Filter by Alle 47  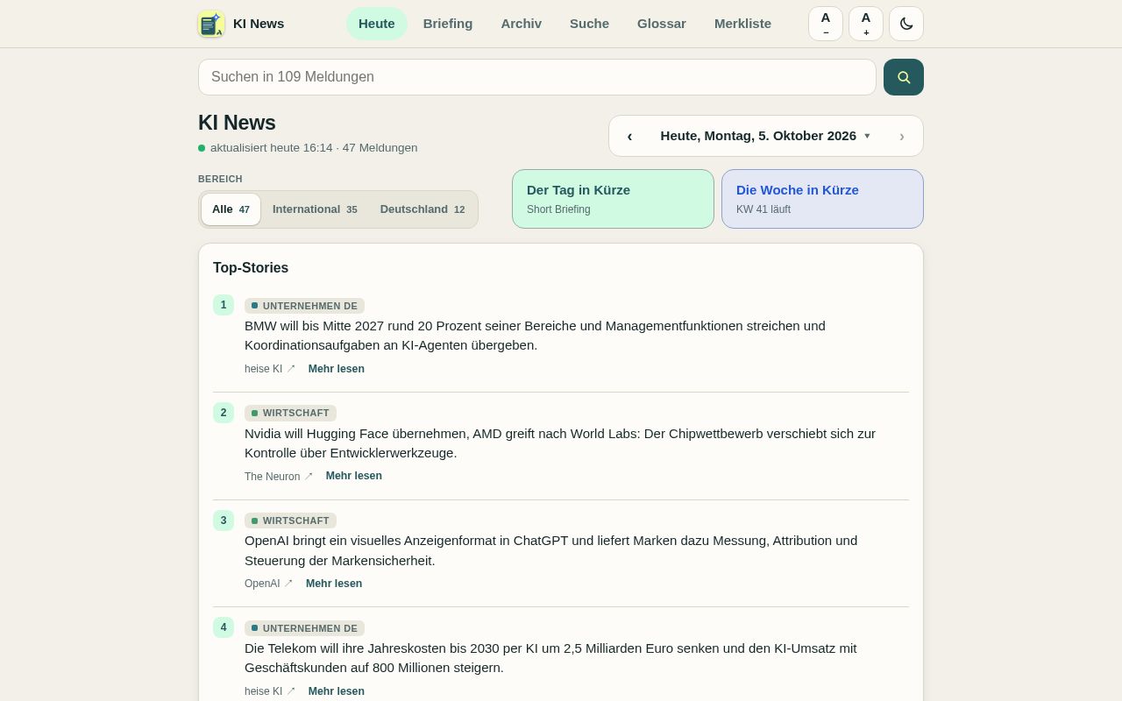tap(231, 209)
